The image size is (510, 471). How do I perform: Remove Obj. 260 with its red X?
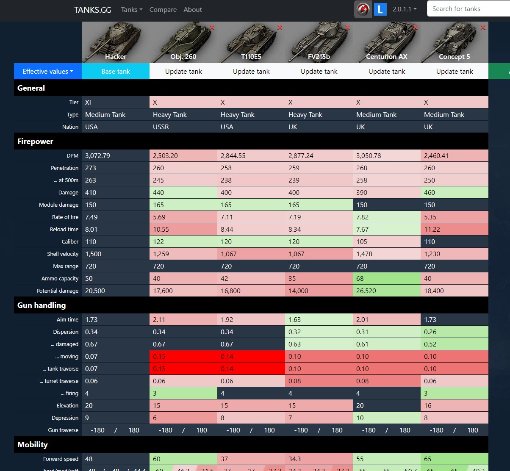coord(212,28)
